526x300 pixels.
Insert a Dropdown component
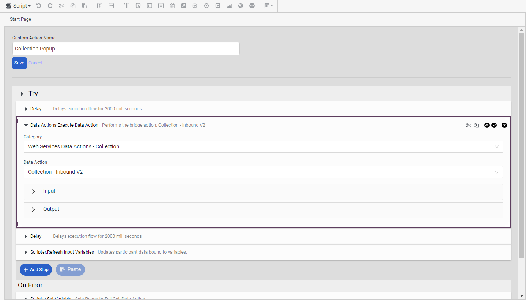[218, 6]
